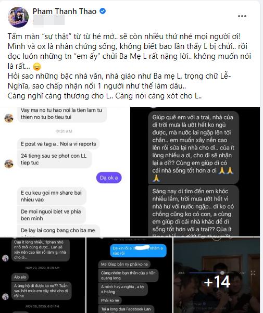Click the chat avatar beside 'thien no tu bo tieu tui'

9,118
